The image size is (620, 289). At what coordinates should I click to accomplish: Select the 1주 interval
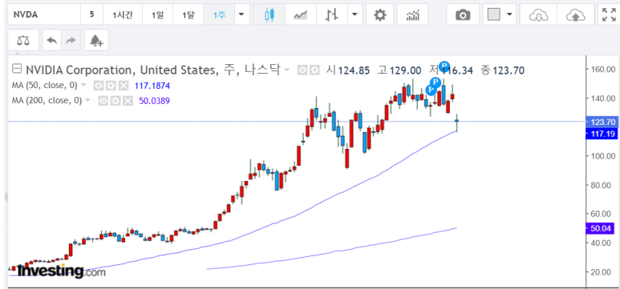[219, 14]
